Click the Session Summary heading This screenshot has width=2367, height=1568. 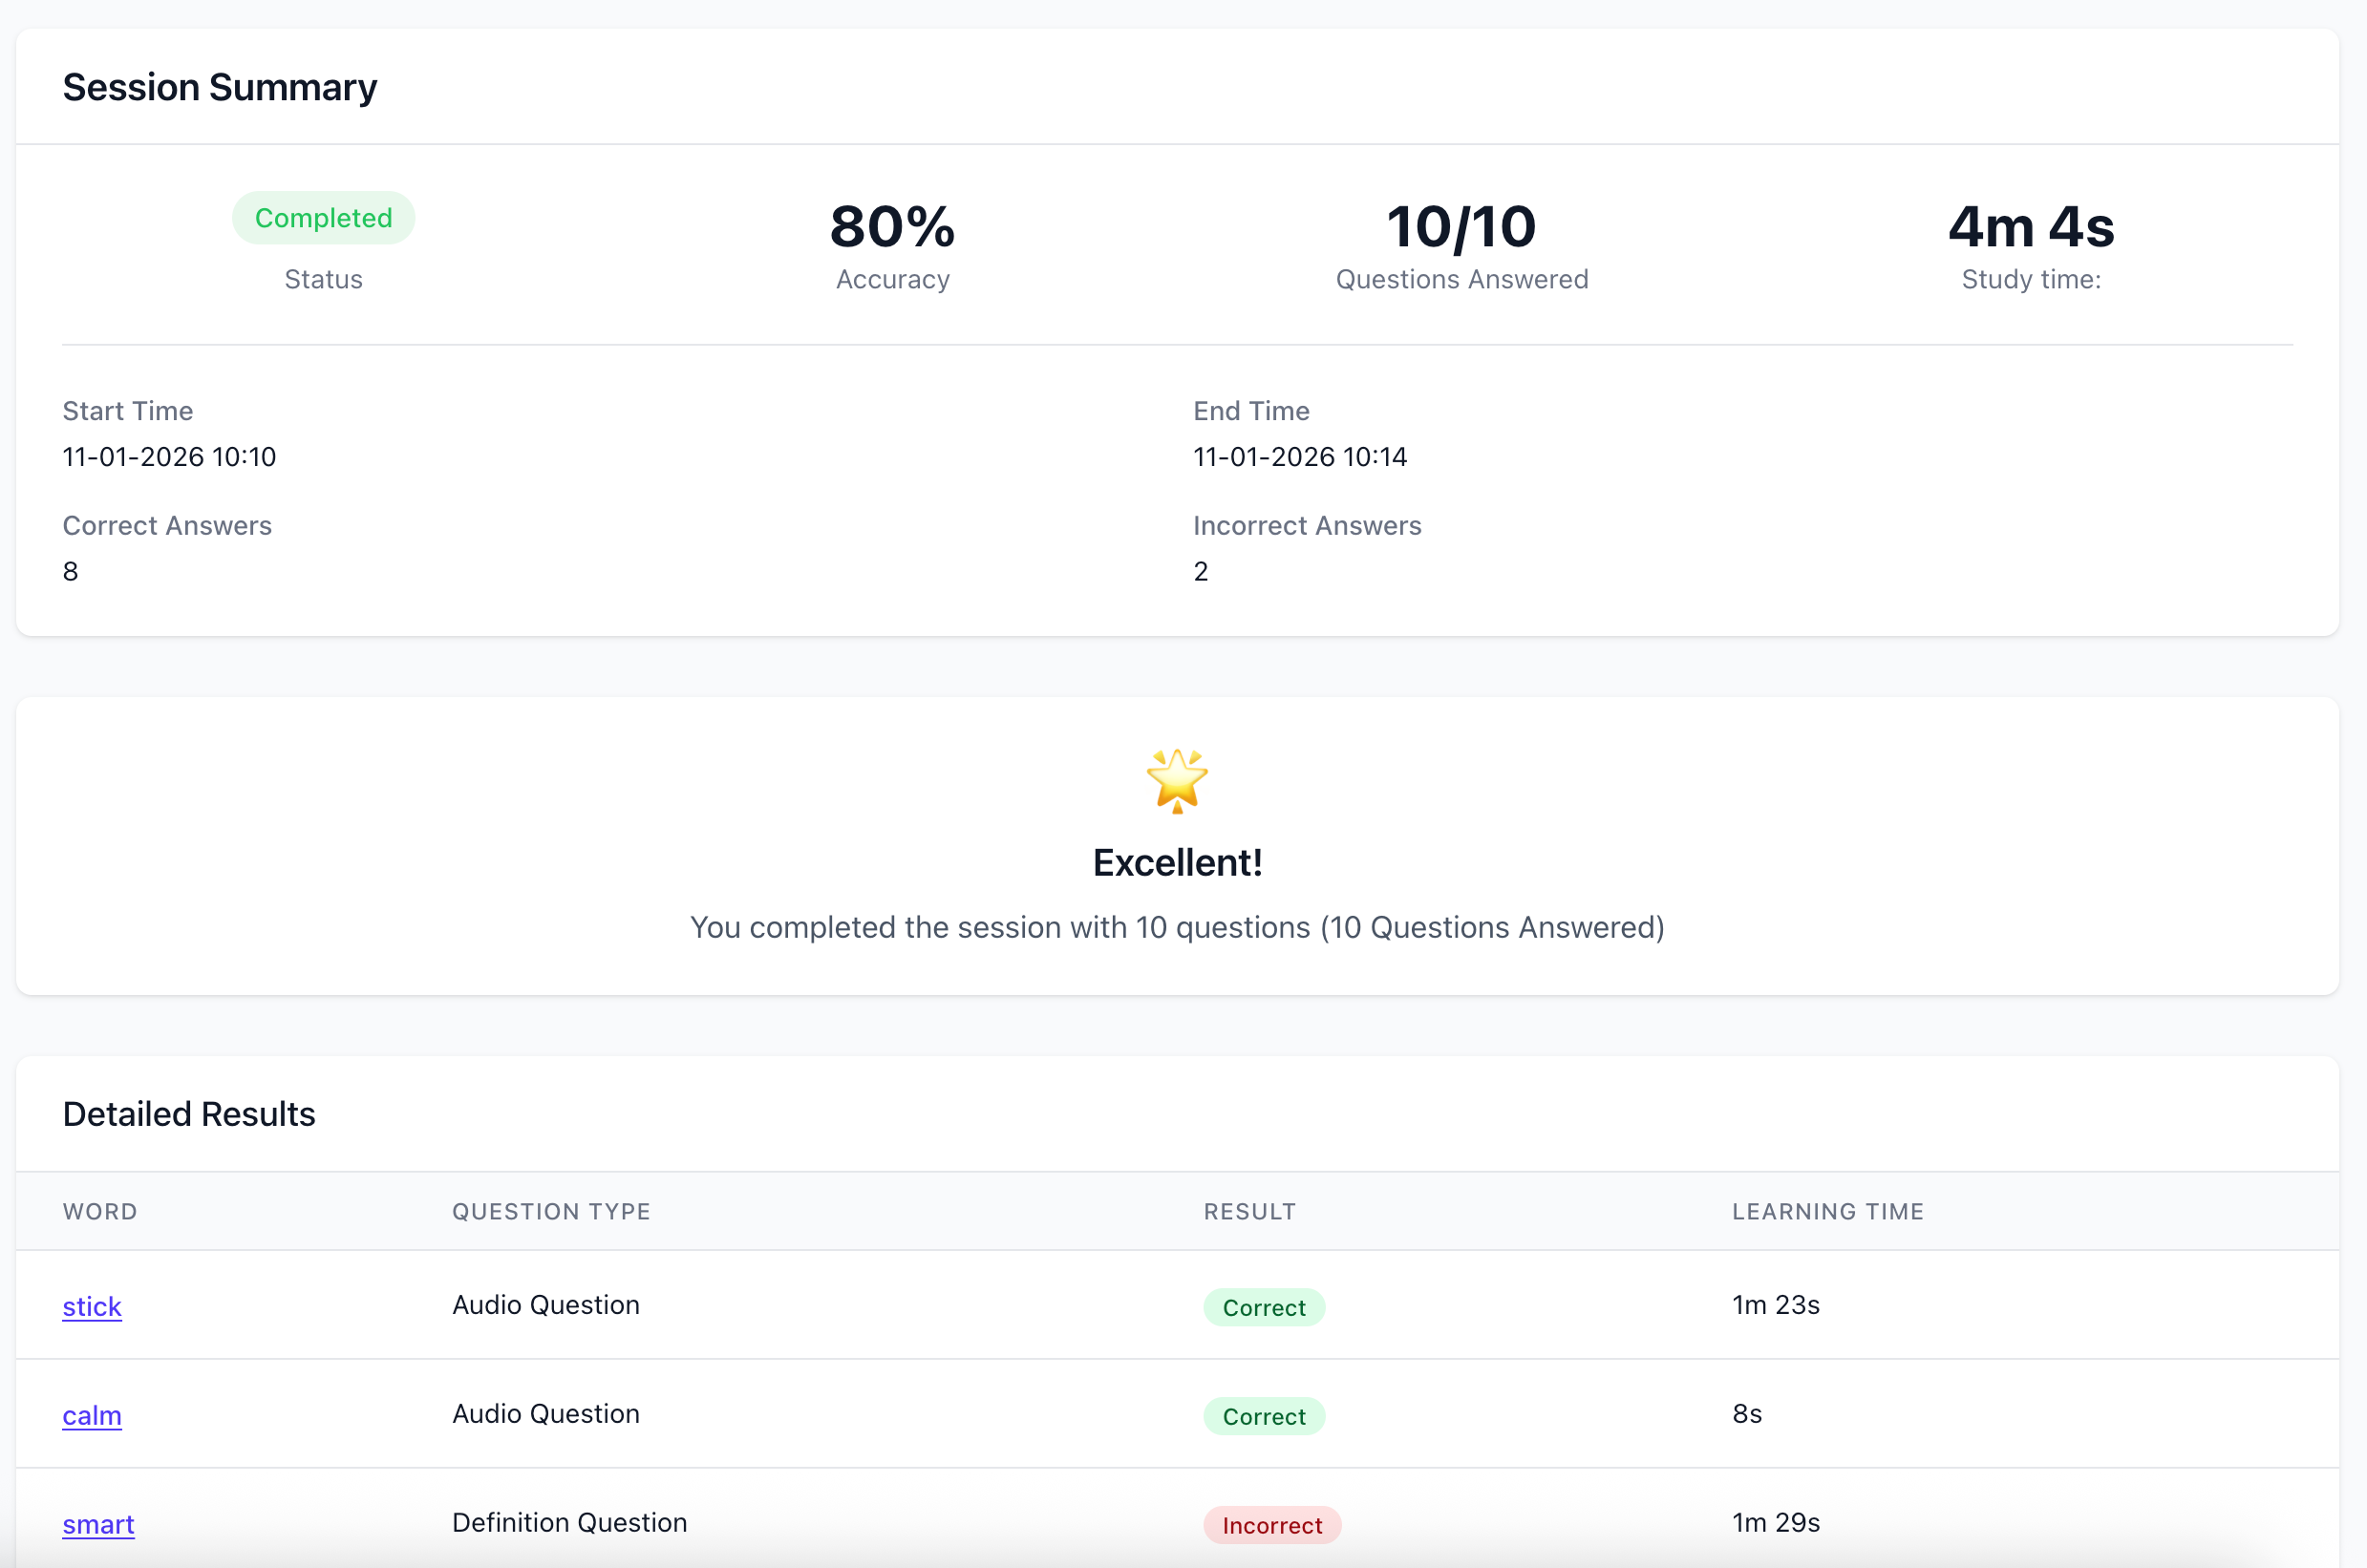[x=220, y=87]
